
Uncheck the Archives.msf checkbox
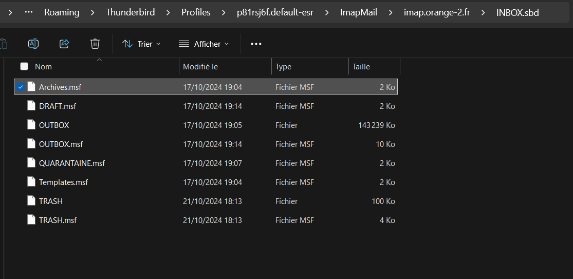point(20,87)
